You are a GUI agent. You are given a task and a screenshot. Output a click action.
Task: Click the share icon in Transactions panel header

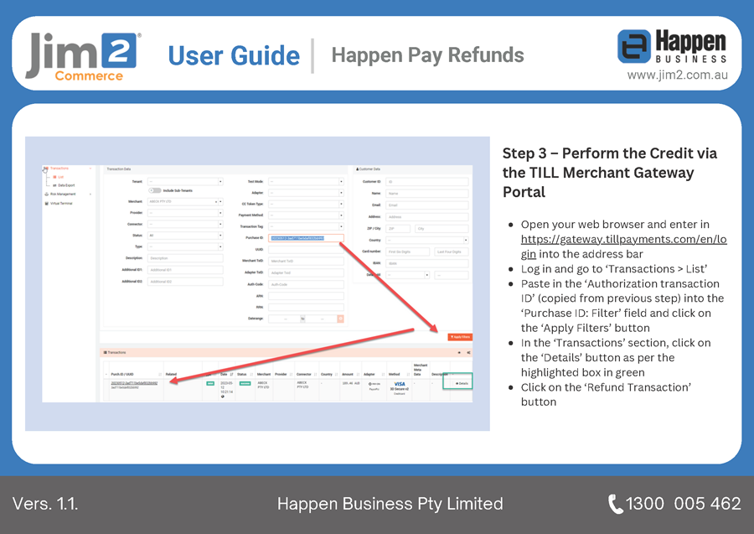coord(468,353)
